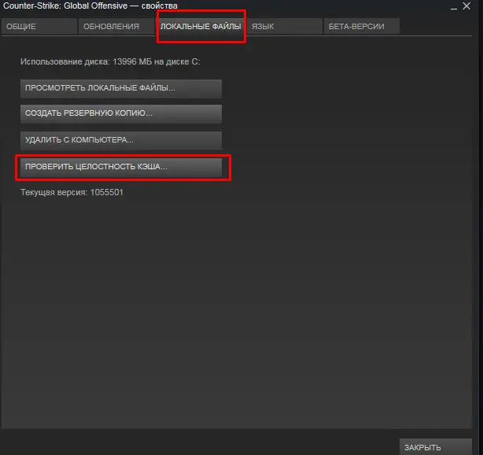Minimize the properties window

(x=453, y=7)
